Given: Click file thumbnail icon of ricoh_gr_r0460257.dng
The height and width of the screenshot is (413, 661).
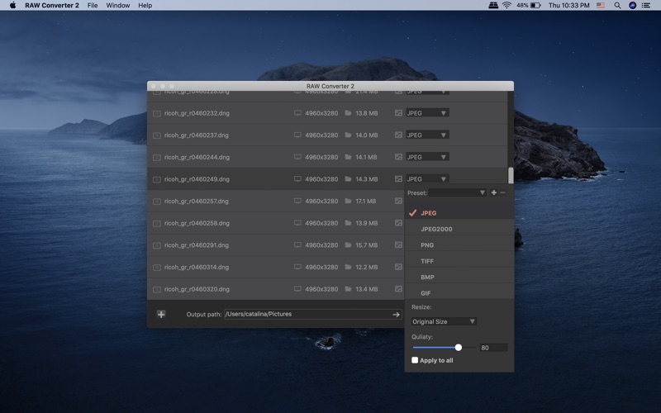Looking at the screenshot, I should pos(157,202).
